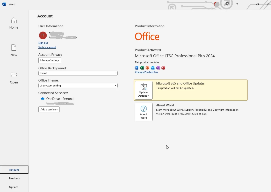Click the Sign out link
Viewport: 271px width, 192px height.
pyautogui.click(x=43, y=43)
